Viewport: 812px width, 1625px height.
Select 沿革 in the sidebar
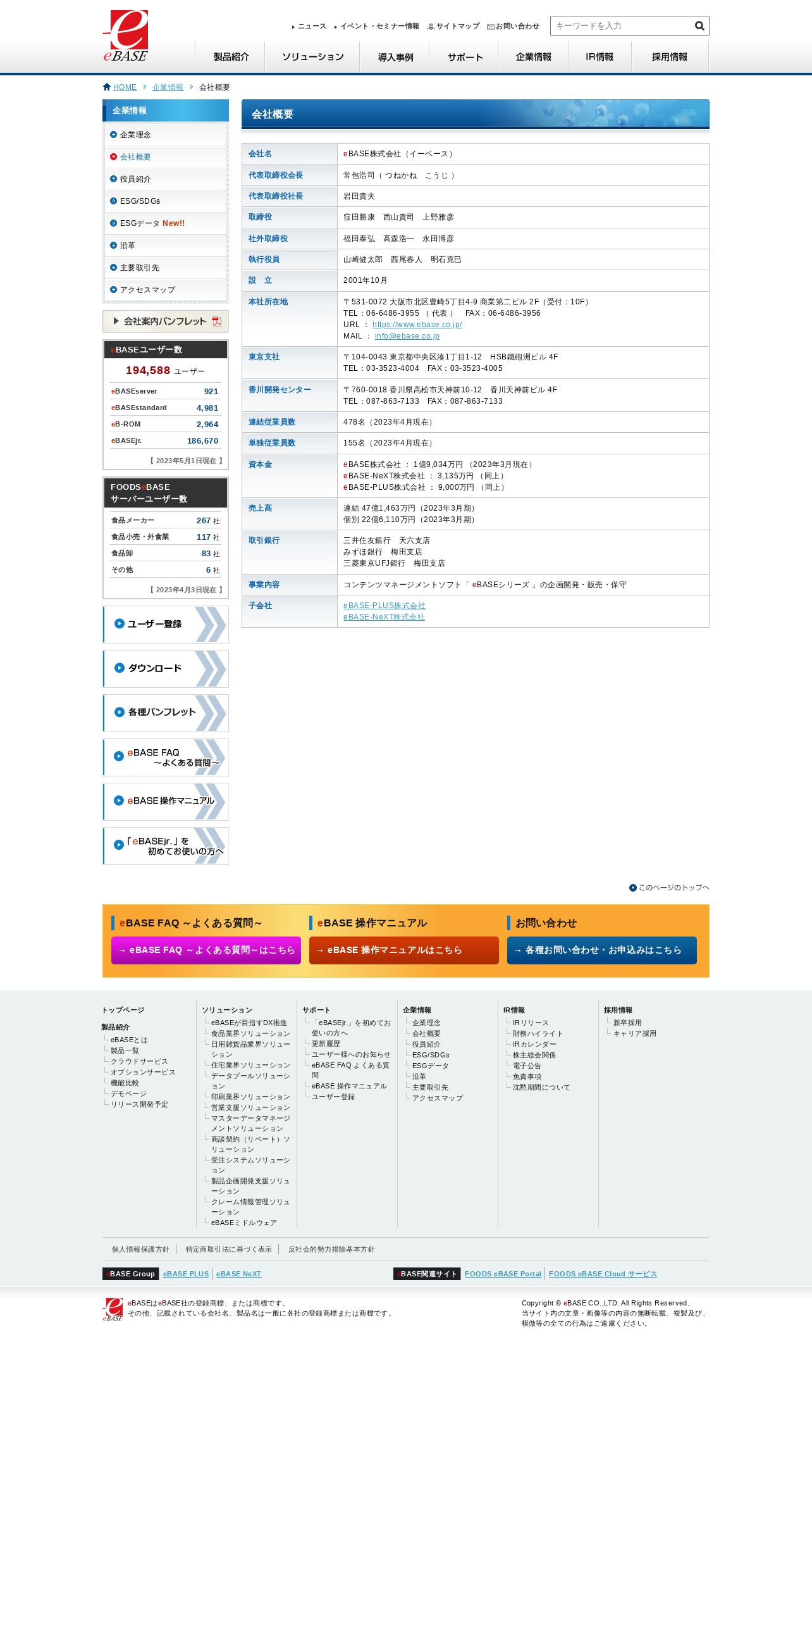click(166, 246)
